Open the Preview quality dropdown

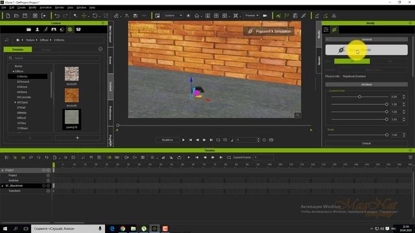click(252, 16)
